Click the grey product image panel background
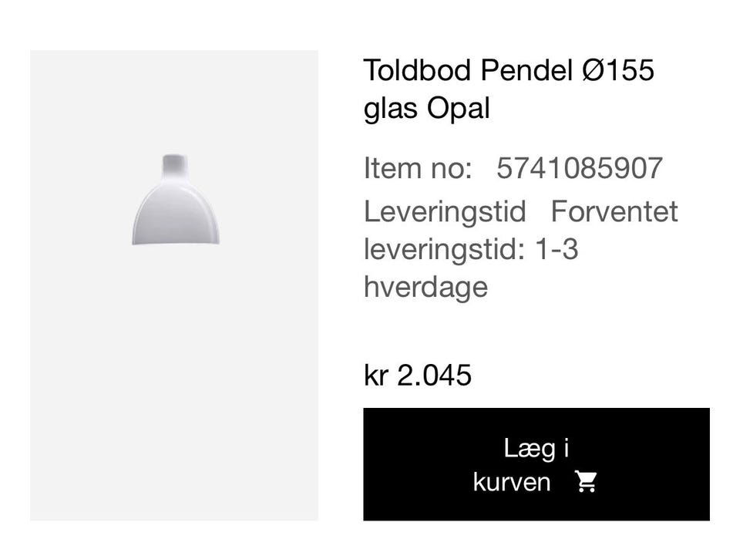 (173, 401)
